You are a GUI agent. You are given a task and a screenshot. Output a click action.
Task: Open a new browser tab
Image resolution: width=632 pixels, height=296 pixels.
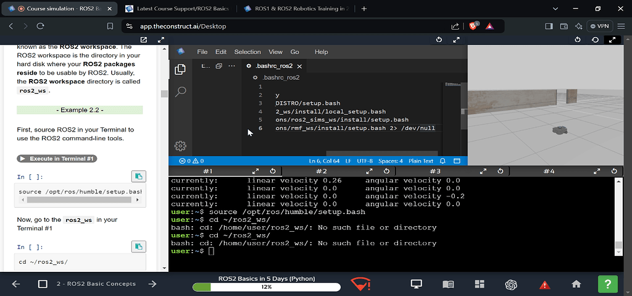[x=364, y=9]
